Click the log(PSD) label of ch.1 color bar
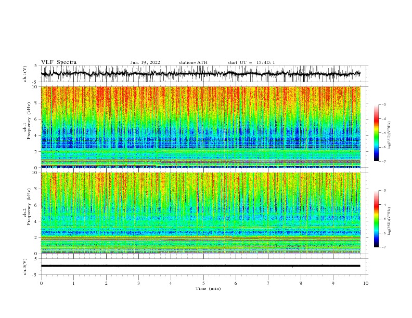Image resolution: width=412 pixels, height=318 pixels. click(x=389, y=136)
